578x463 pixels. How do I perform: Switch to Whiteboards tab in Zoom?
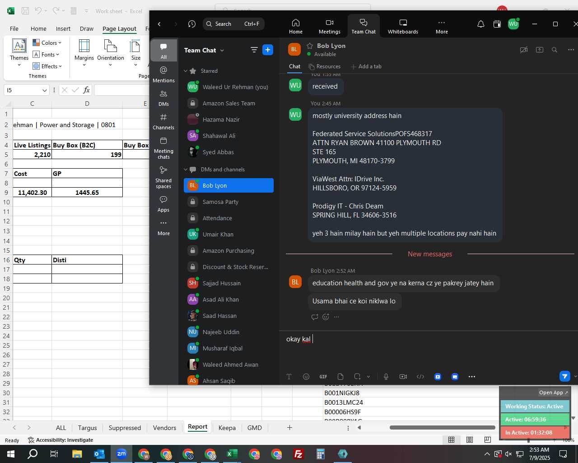[403, 26]
